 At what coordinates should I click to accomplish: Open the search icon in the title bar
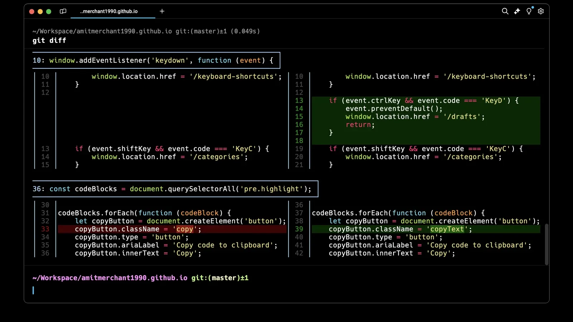click(505, 11)
